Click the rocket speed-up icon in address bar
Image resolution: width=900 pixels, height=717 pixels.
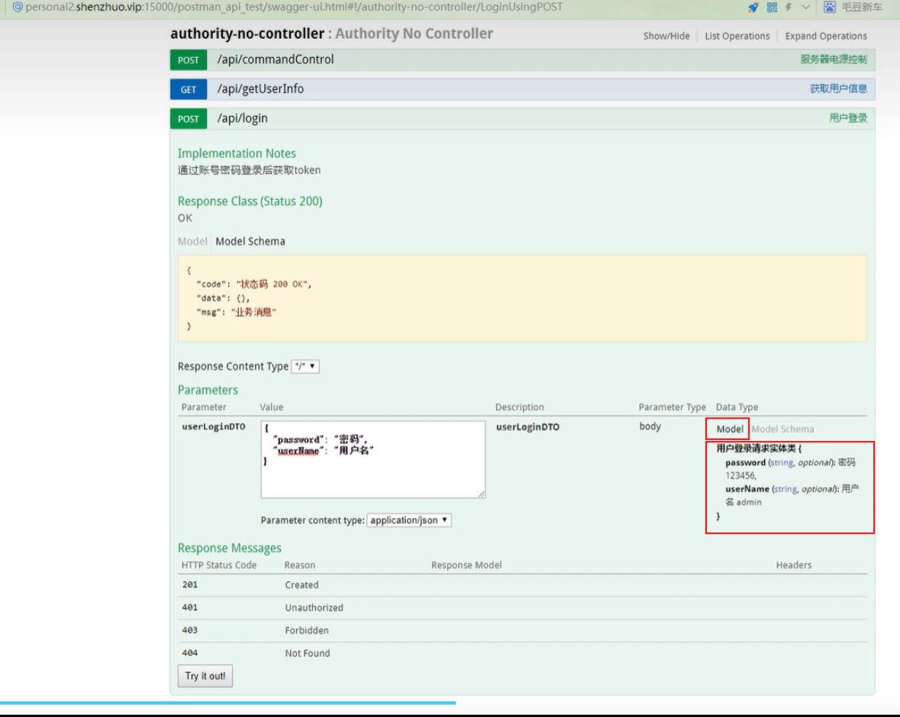[x=753, y=8]
